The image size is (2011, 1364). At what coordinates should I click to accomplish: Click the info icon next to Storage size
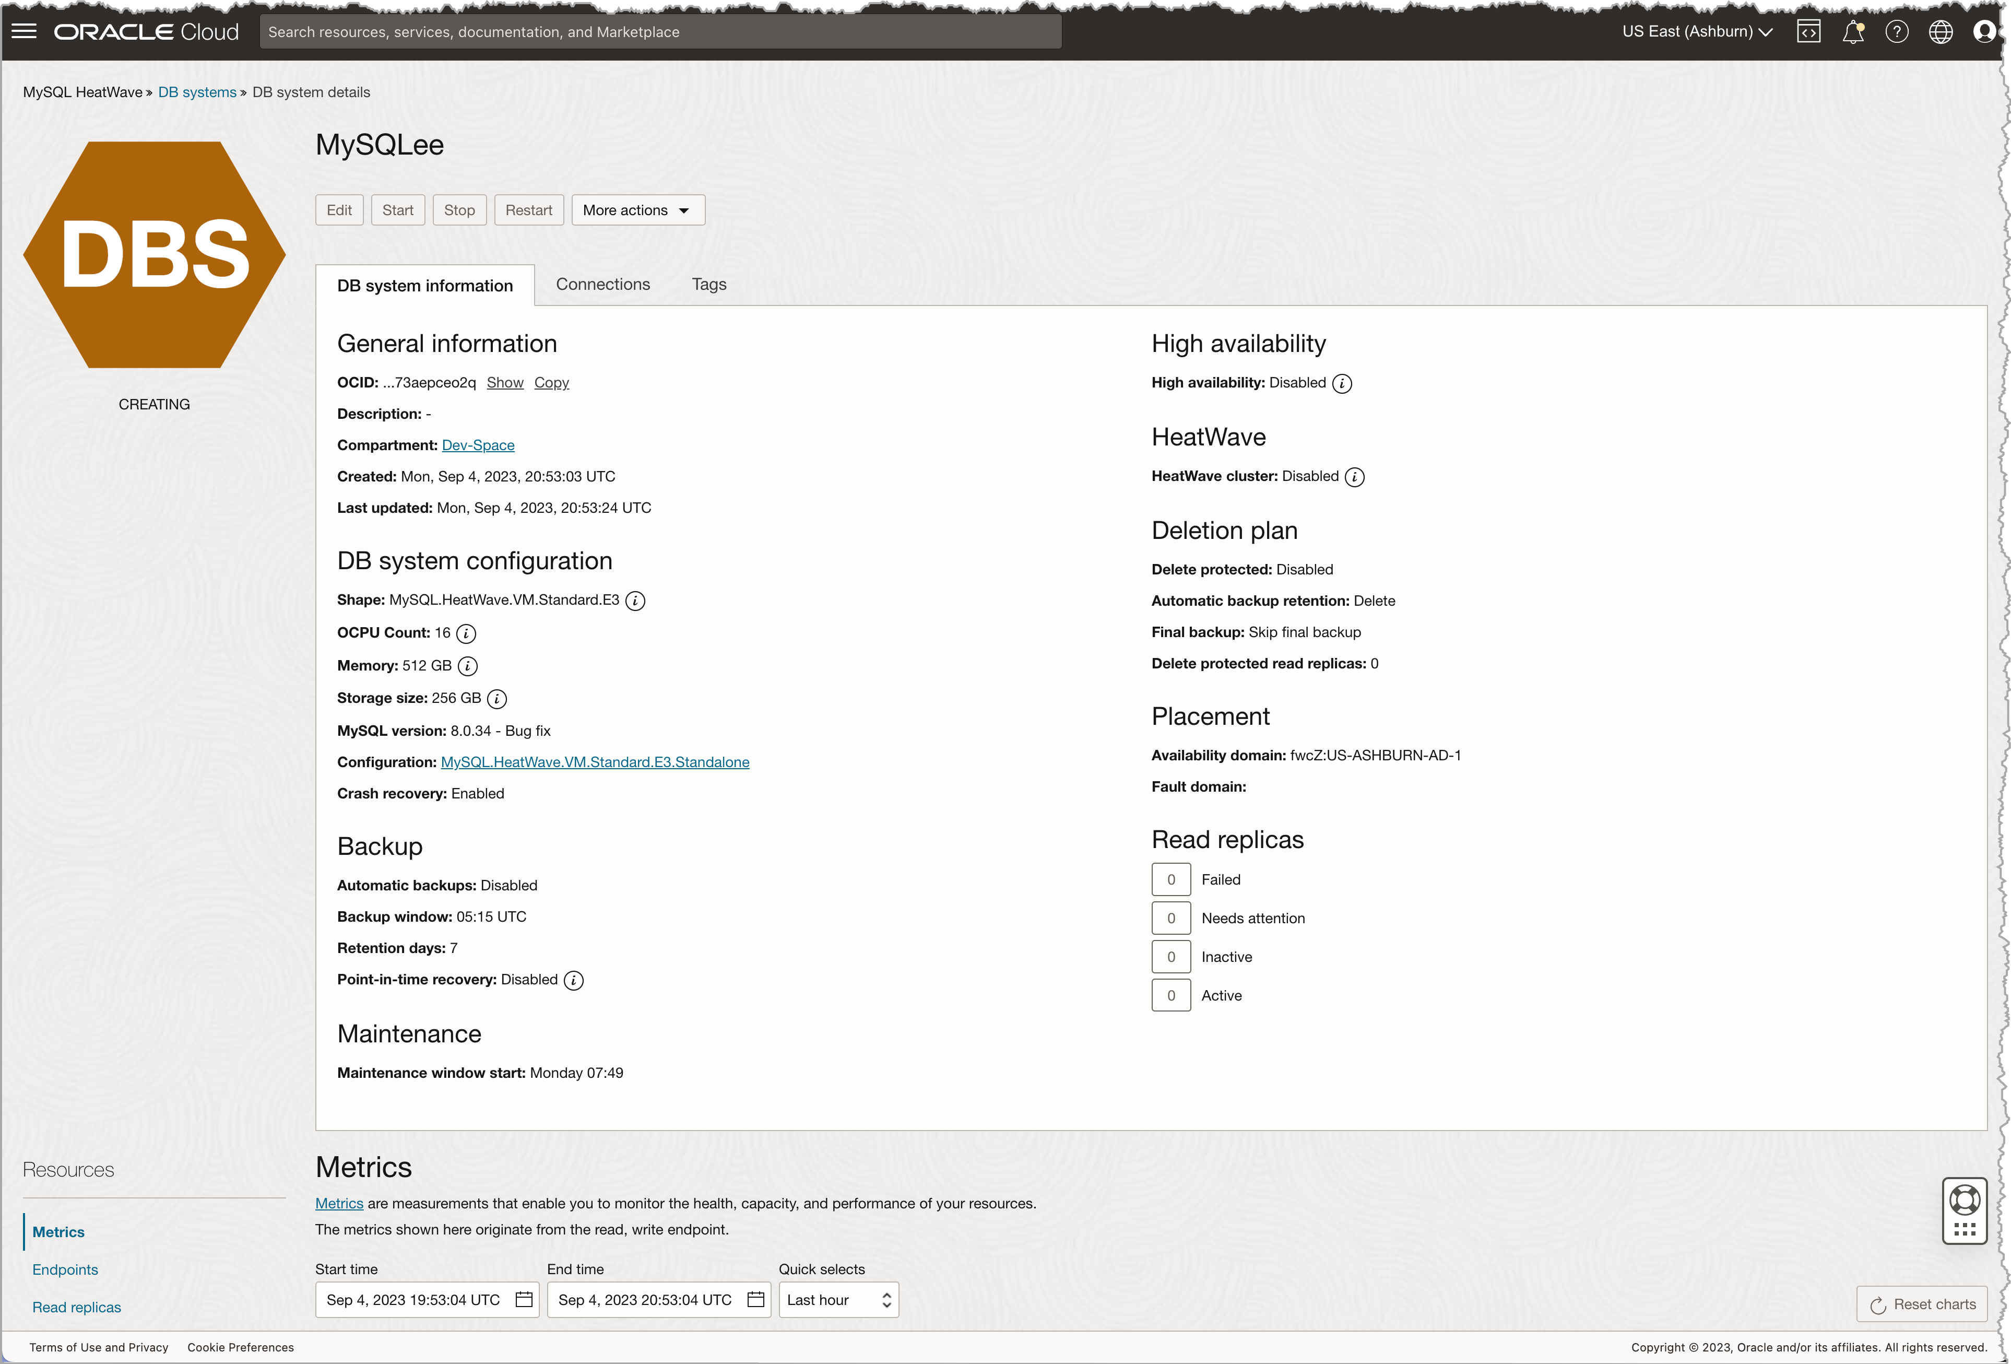click(496, 699)
